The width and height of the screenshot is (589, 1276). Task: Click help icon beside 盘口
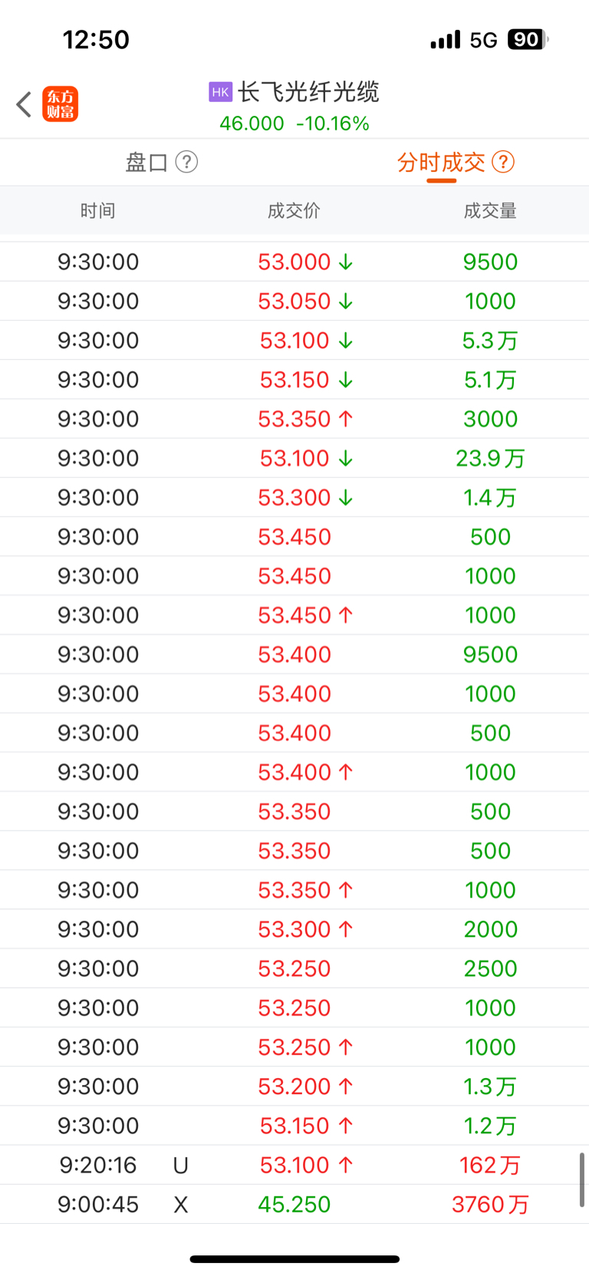186,162
